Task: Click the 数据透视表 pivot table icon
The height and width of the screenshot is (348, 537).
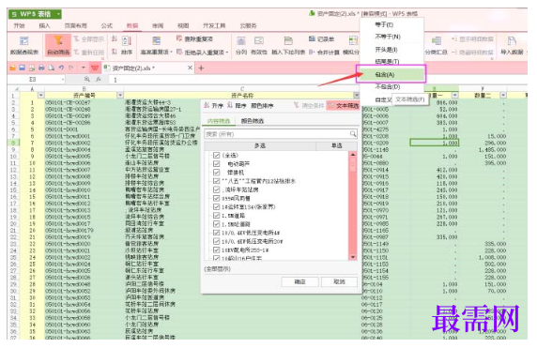Action: (x=24, y=41)
